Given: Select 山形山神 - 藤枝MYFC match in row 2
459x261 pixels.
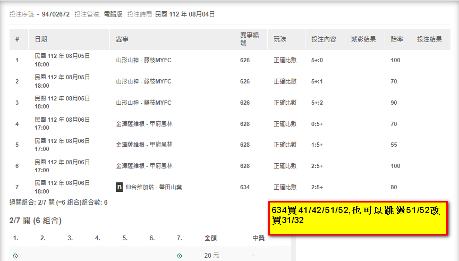Looking at the screenshot, I should (143, 81).
